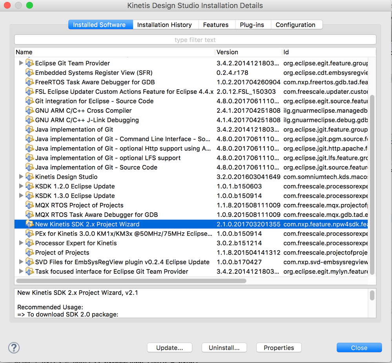Select the 'MQX RTOS Project of Projects' name

79,205
